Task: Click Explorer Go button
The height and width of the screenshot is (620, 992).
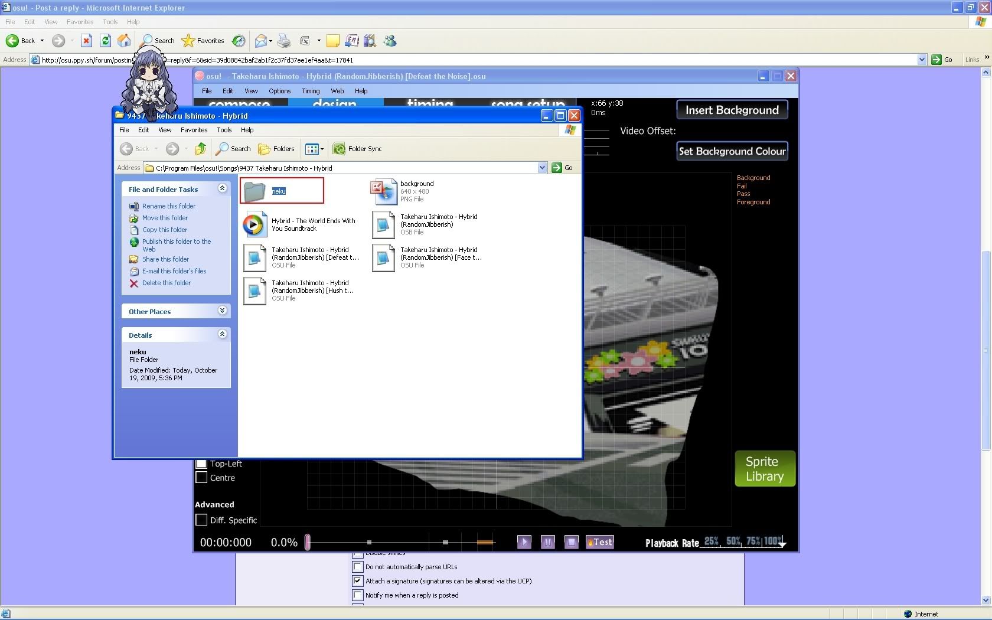Action: 563,168
